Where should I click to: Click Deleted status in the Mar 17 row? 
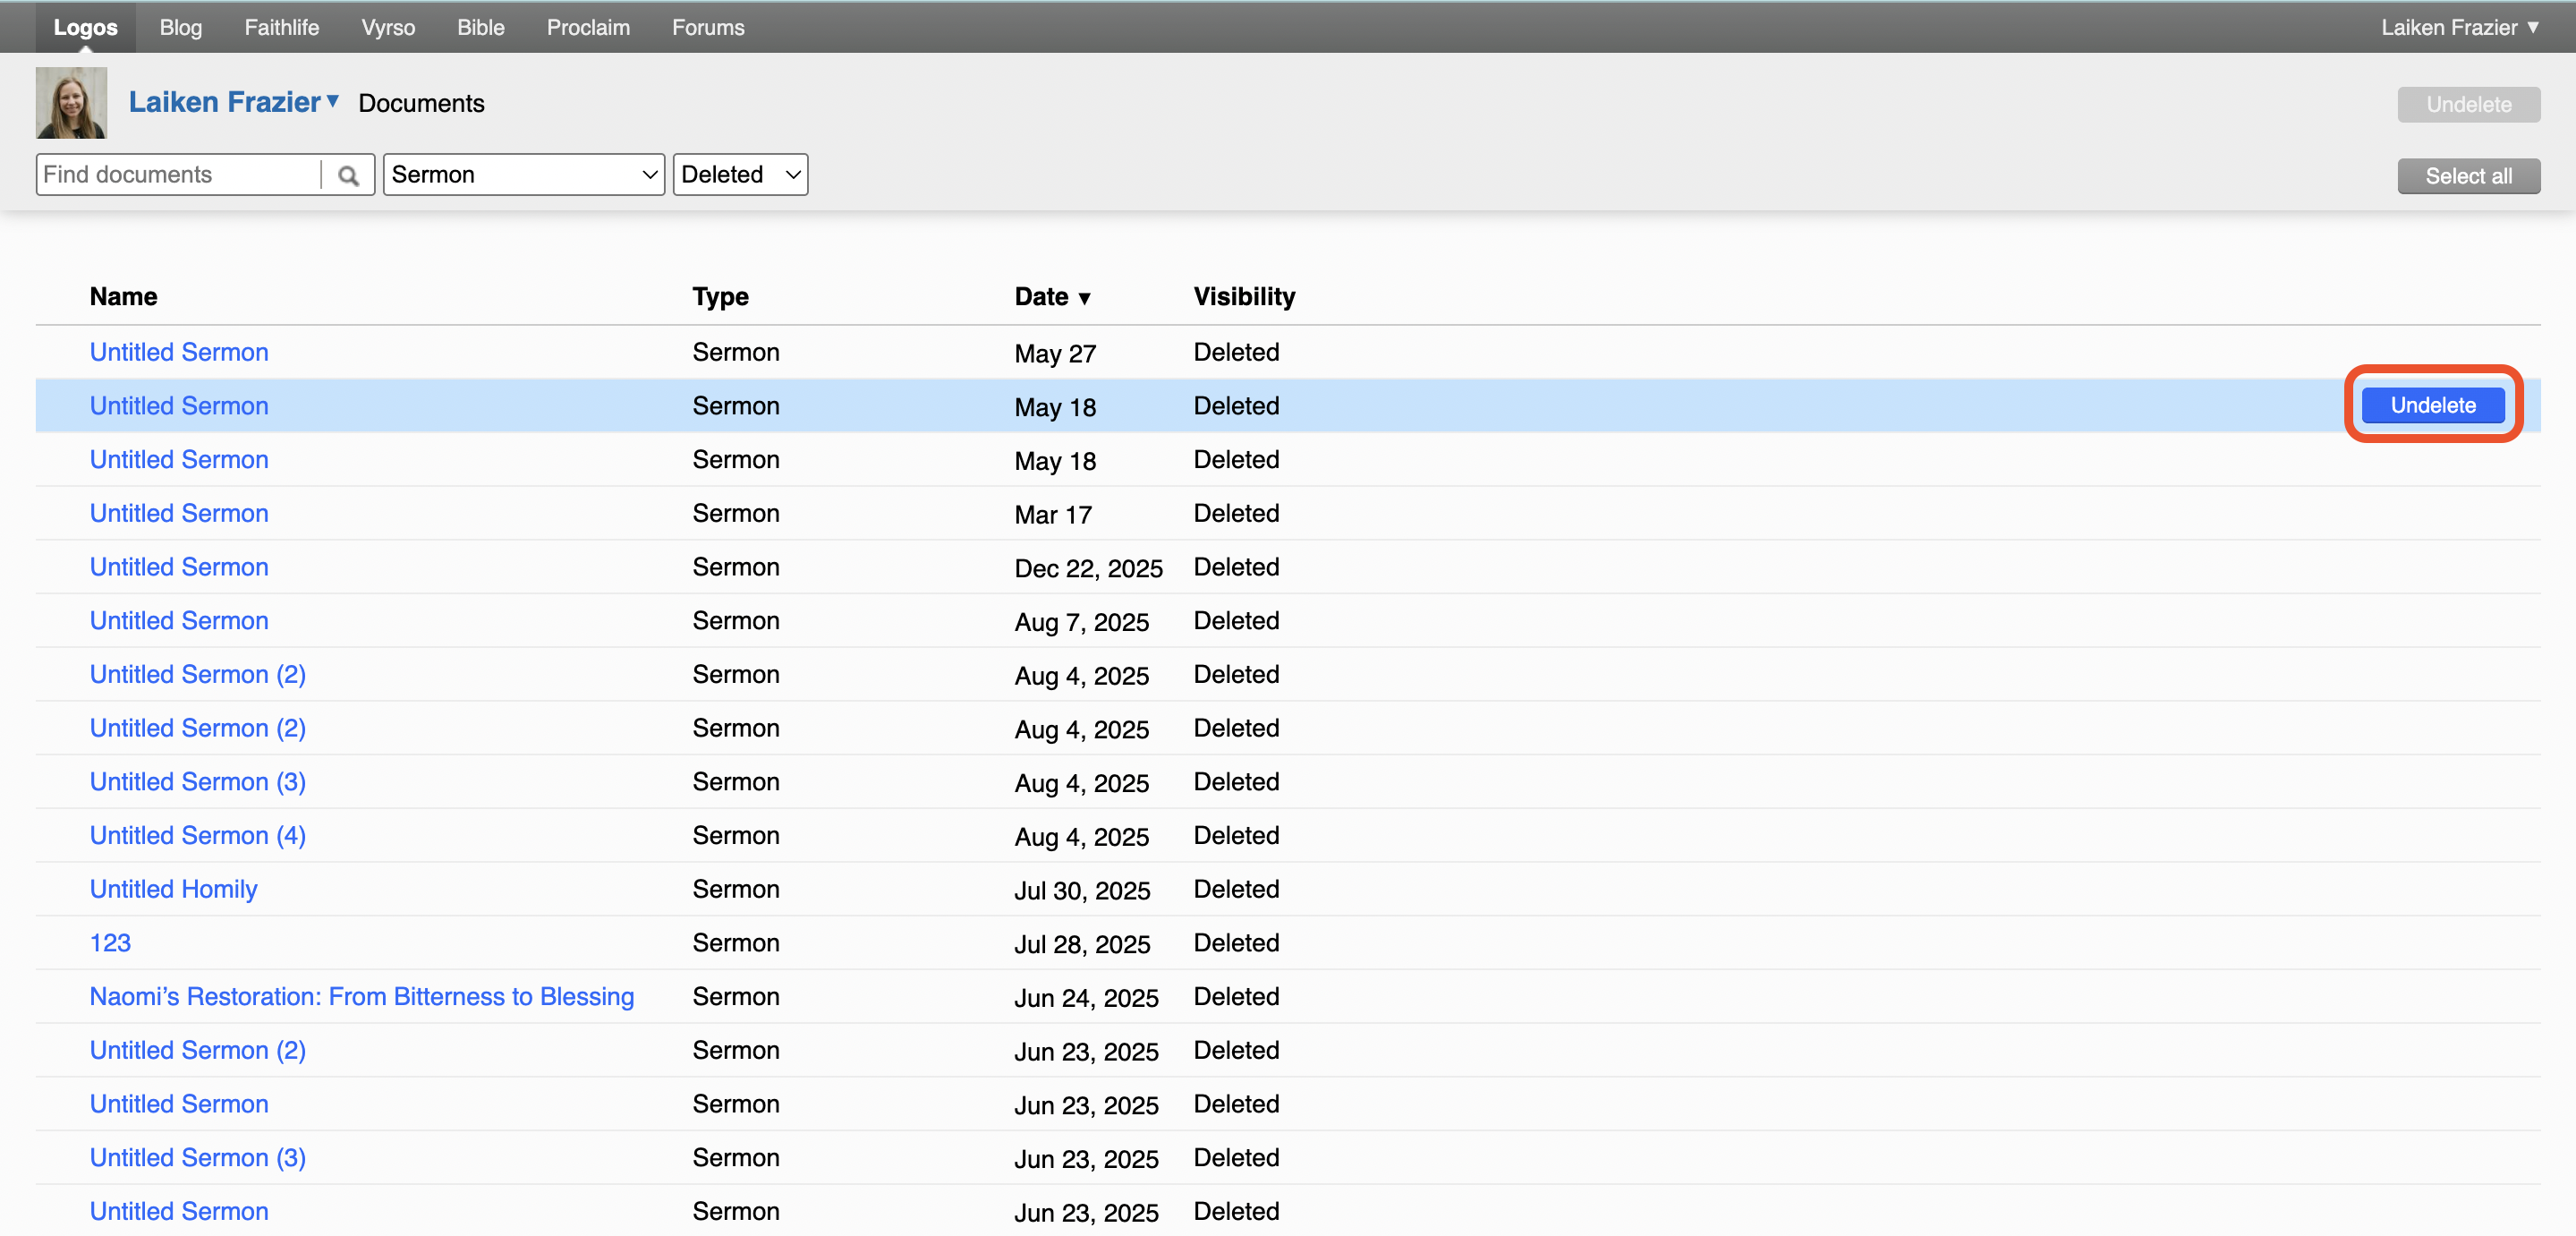(1236, 513)
